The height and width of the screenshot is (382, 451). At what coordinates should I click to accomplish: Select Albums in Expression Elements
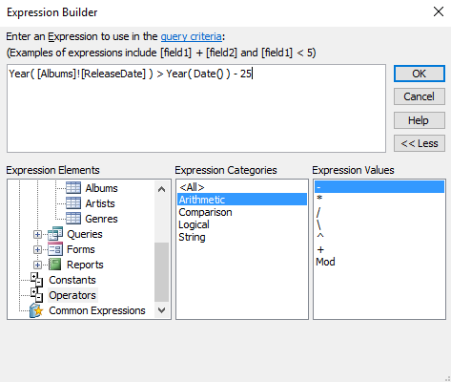[x=101, y=188]
